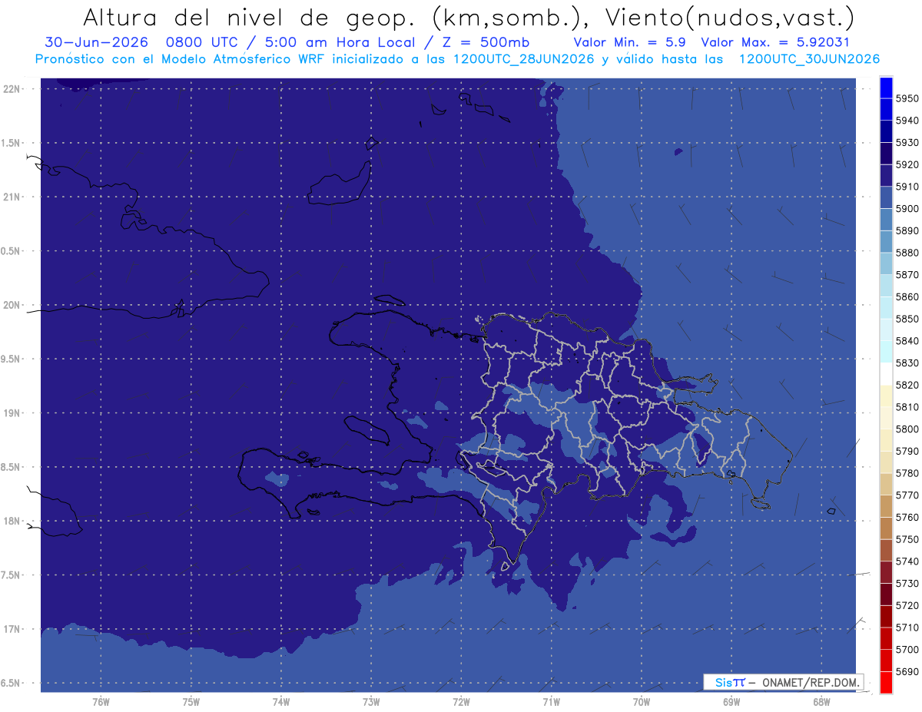
Task: Click the 69W longitude label
Action: [731, 702]
